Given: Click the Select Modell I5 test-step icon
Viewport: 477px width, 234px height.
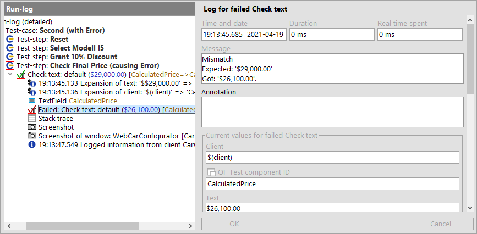Looking at the screenshot, I should [10, 48].
